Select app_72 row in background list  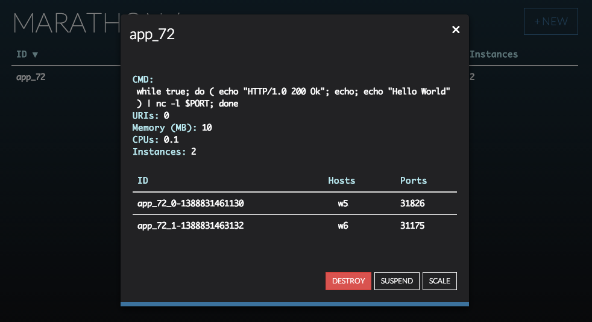(x=31, y=77)
